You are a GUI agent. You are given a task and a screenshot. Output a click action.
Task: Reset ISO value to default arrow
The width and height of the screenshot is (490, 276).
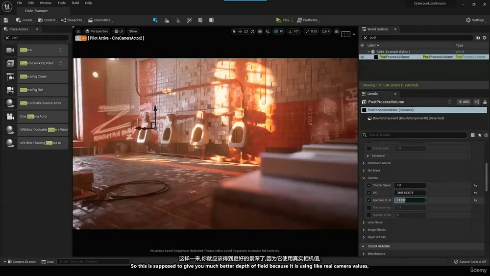click(475, 193)
